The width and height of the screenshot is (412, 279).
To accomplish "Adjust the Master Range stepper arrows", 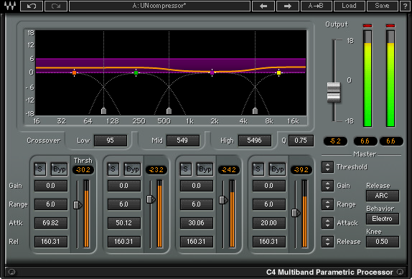I will [327, 204].
